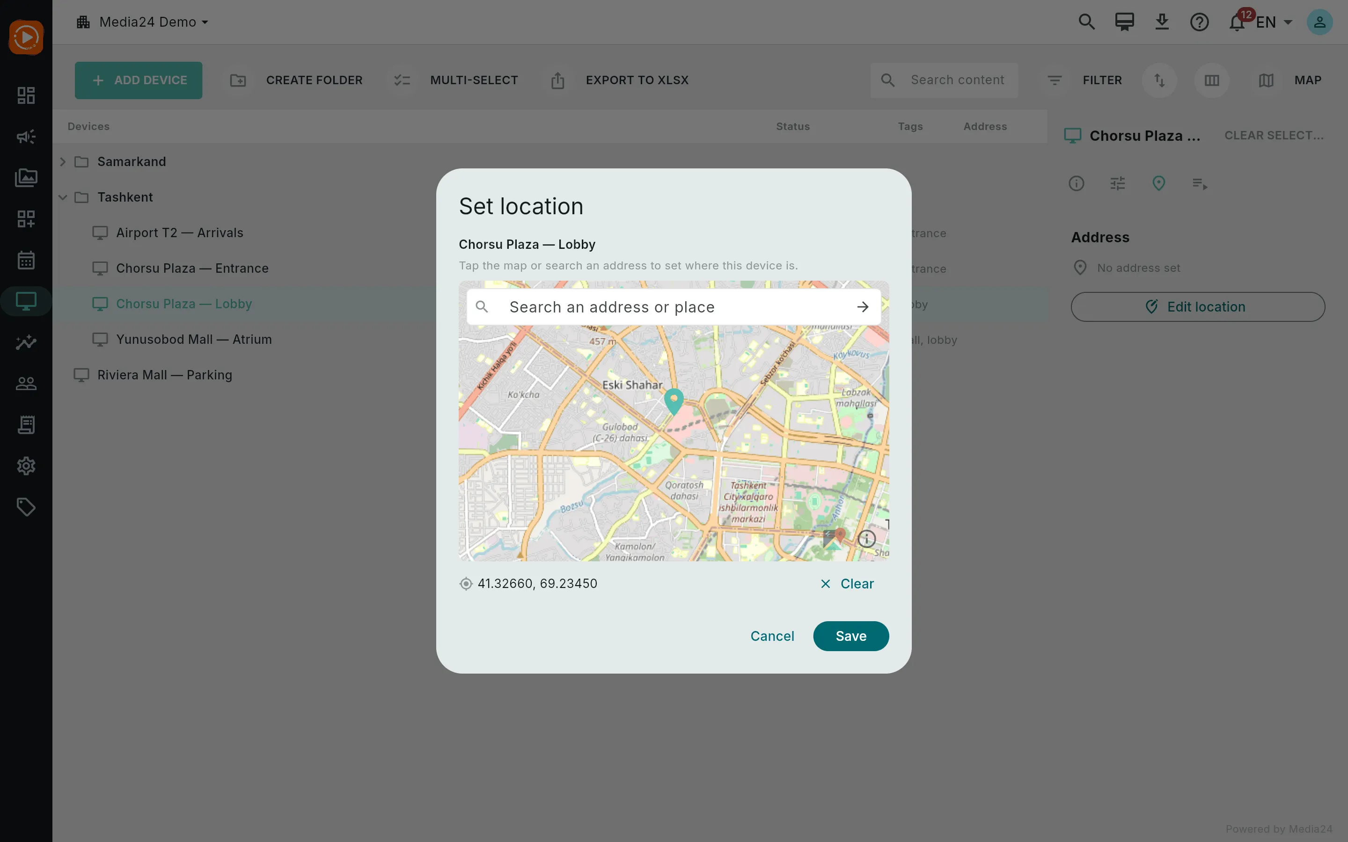The width and height of the screenshot is (1348, 842).
Task: Click the teal location pin on map
Action: [674, 401]
